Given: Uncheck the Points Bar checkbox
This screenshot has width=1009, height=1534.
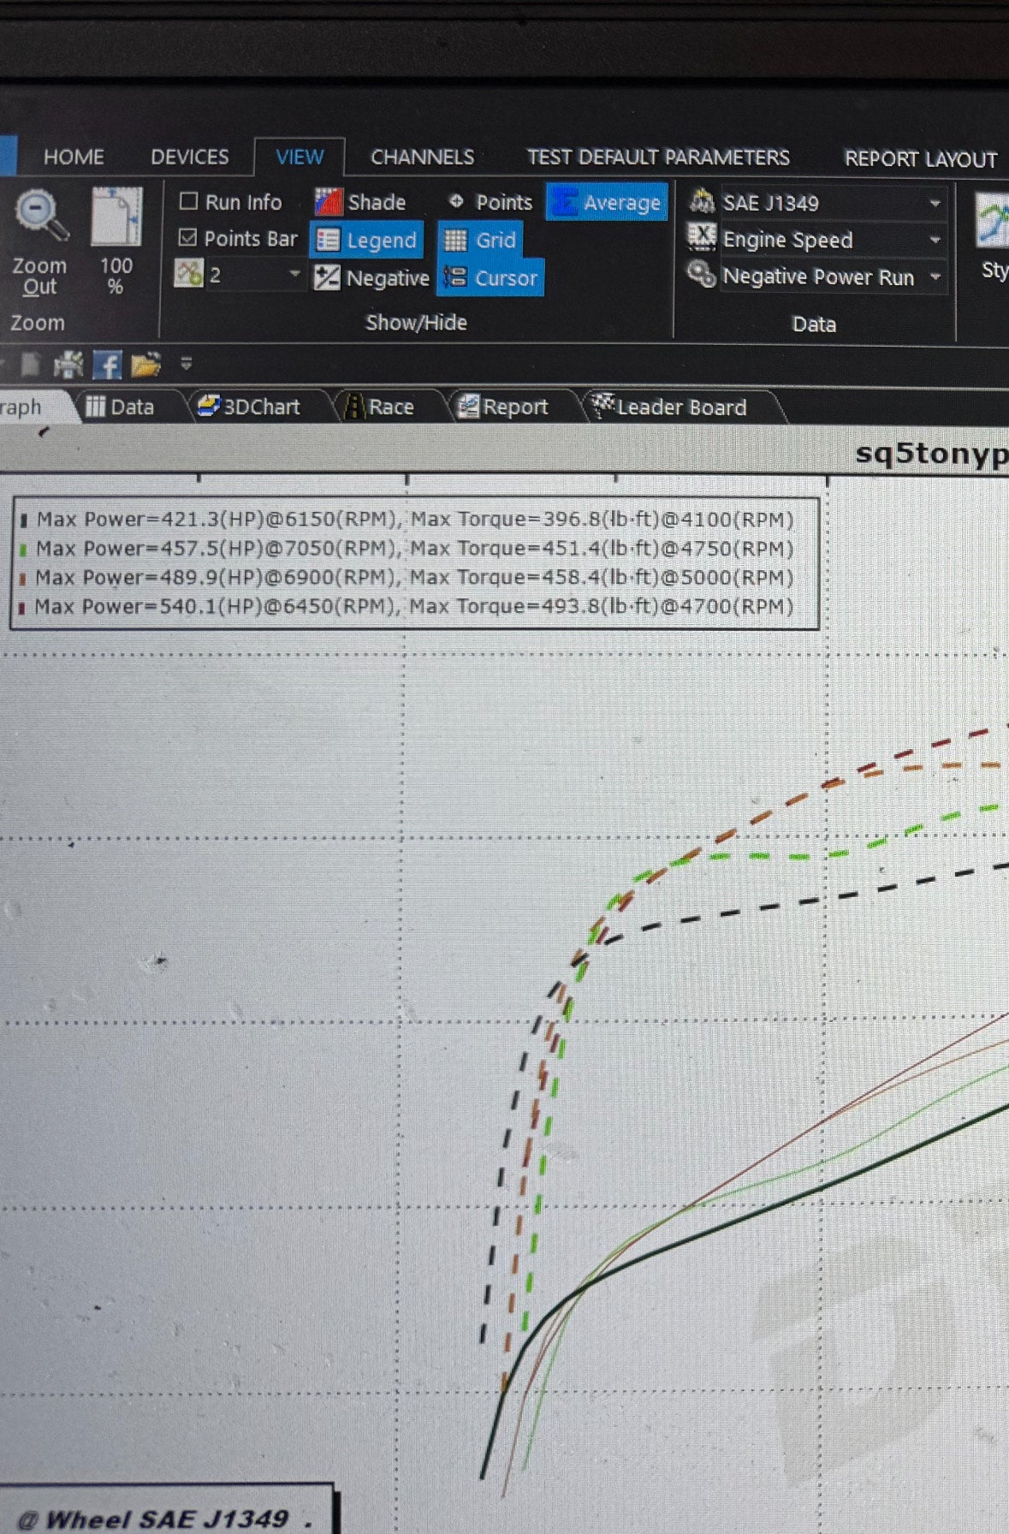Looking at the screenshot, I should click(x=188, y=238).
